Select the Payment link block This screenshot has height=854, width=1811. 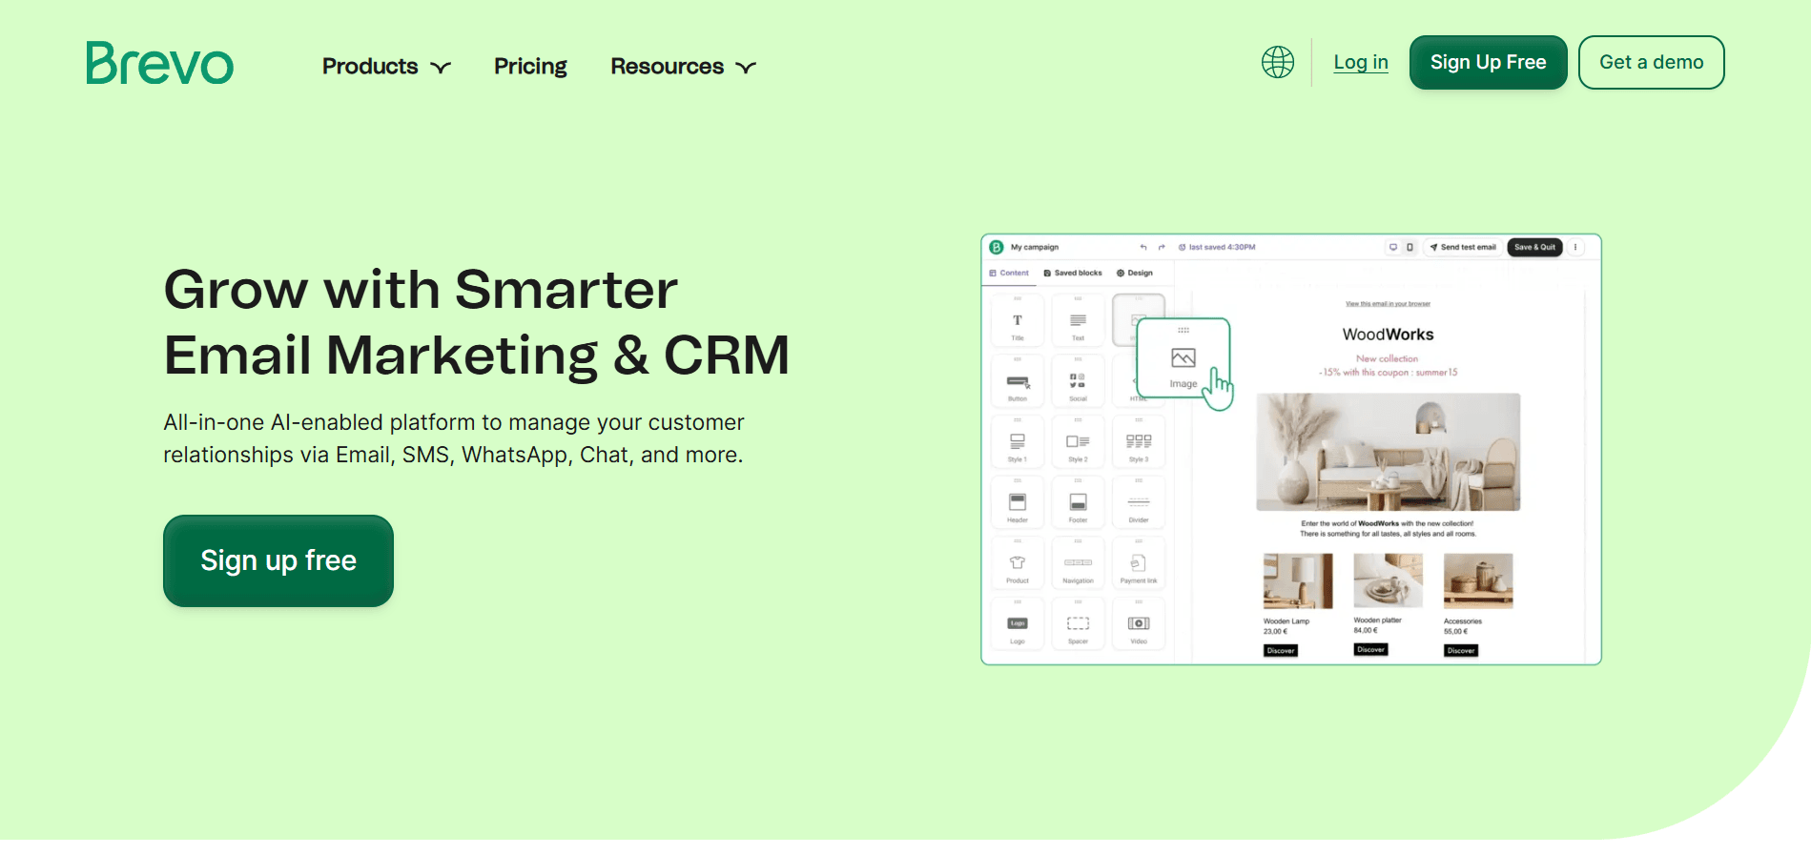pyautogui.click(x=1139, y=564)
